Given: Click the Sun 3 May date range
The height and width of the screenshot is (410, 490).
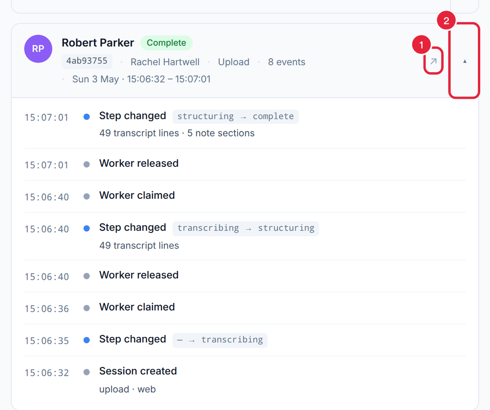Looking at the screenshot, I should tap(142, 79).
